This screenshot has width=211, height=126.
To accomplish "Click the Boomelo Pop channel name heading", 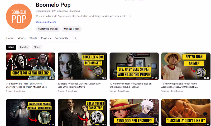I will pyautogui.click(x=53, y=5).
